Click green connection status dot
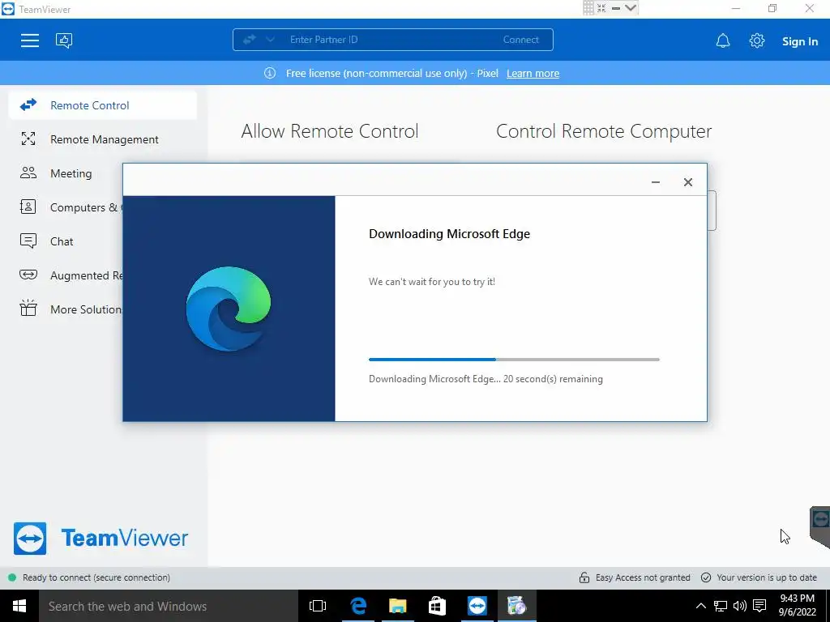The image size is (830, 622). pyautogui.click(x=12, y=577)
